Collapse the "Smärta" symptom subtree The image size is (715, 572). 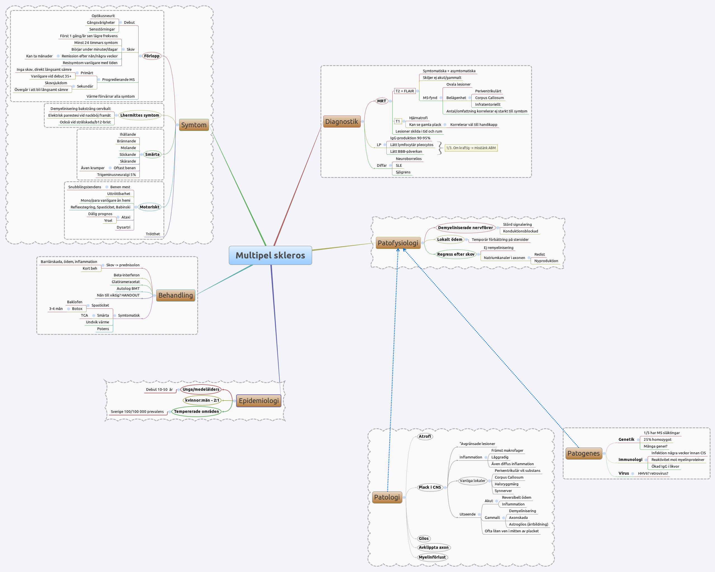(x=142, y=154)
